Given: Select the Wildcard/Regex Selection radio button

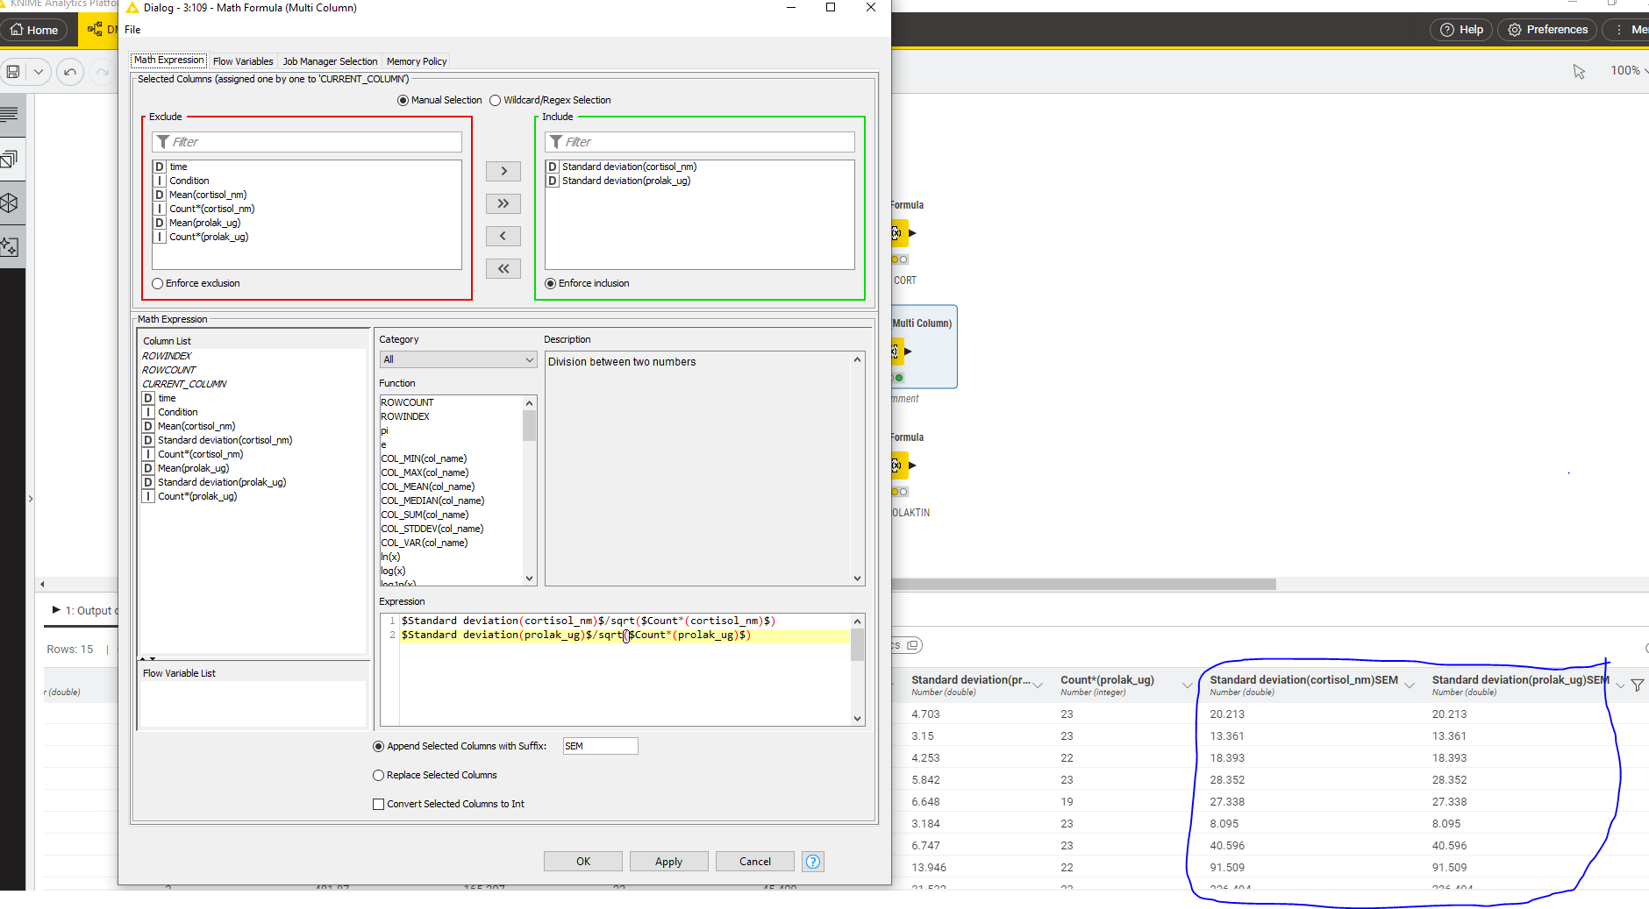Looking at the screenshot, I should coord(496,101).
